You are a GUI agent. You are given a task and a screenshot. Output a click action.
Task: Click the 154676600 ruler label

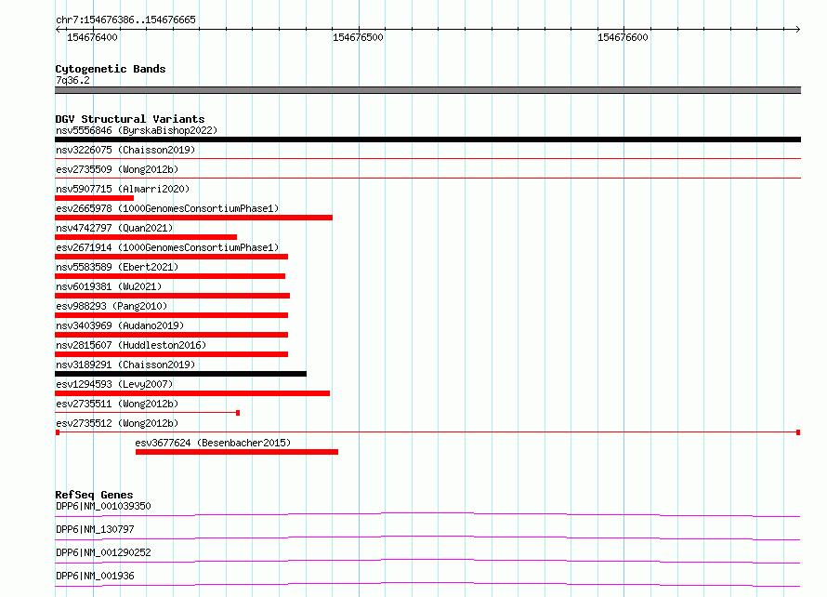[x=623, y=37]
